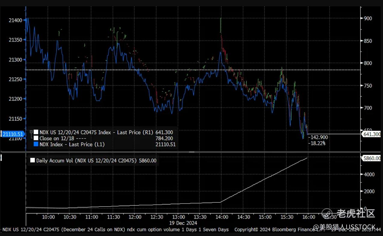Click the 800 right axis label
Image resolution: width=383 pixels, height=236 pixels.
tap(368, 63)
